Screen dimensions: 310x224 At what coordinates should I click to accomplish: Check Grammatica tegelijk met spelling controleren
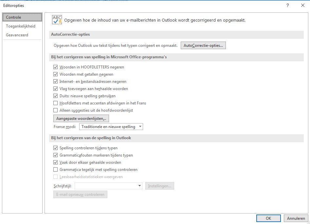(56, 169)
